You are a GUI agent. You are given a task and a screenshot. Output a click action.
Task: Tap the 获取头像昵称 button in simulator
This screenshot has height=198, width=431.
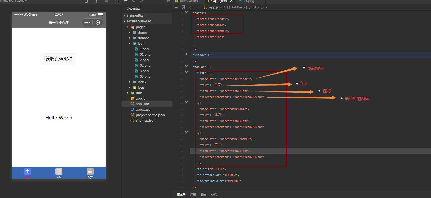(59, 59)
